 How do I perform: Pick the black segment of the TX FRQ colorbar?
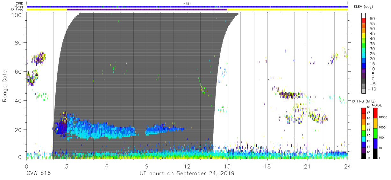(363, 156)
